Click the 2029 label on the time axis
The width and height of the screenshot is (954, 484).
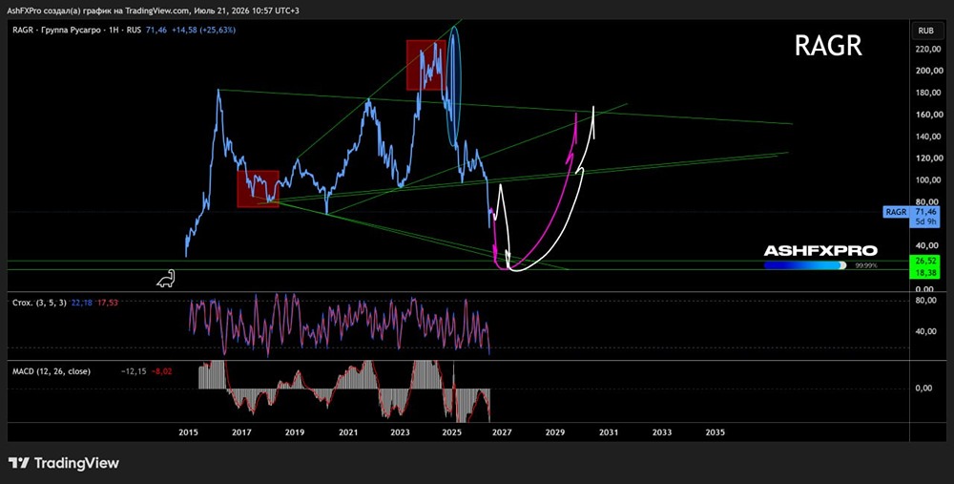coord(555,432)
